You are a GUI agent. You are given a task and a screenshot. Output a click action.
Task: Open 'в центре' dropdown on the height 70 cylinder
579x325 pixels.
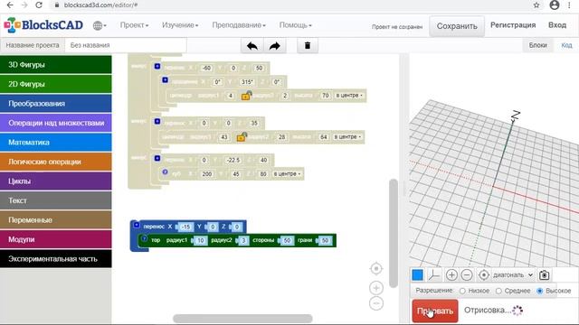(x=349, y=96)
